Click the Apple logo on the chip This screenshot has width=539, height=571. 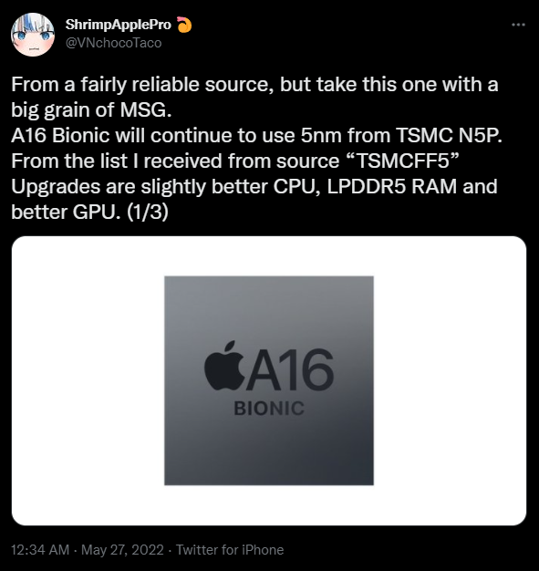(x=224, y=365)
